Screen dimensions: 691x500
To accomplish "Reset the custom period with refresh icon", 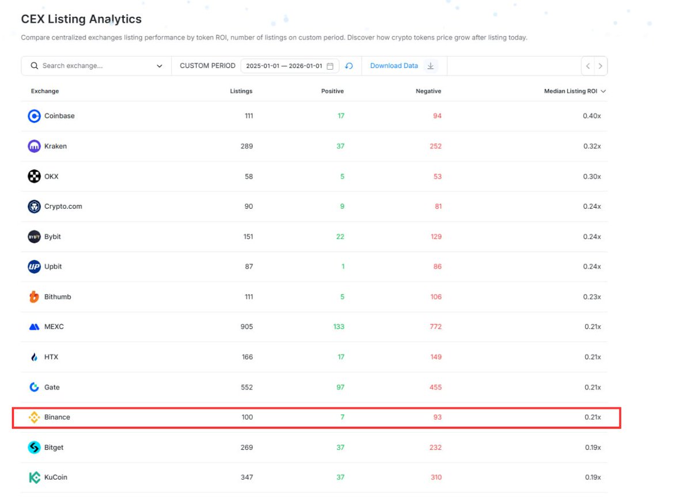I will coord(349,66).
